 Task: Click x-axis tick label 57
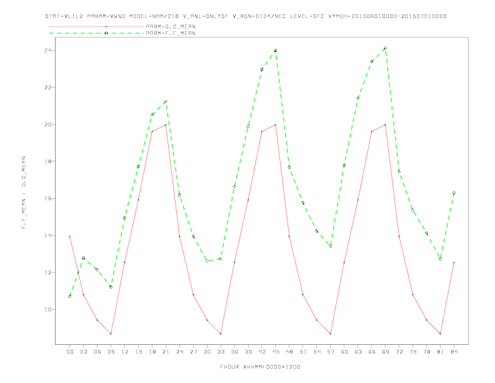[331, 352]
